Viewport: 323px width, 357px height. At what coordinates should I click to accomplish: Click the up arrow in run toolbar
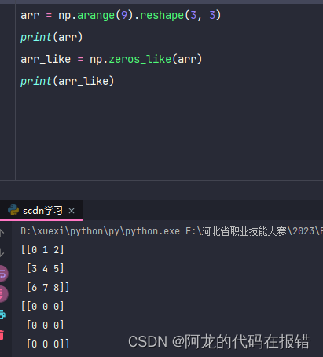[x=2, y=233]
